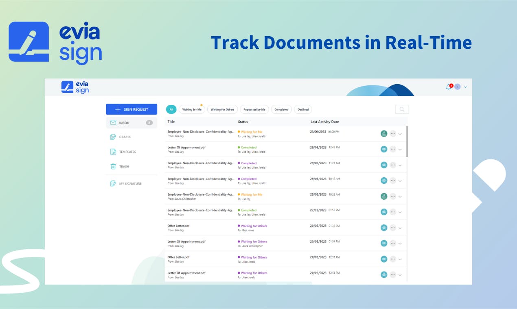View the Letter Of Appointment from 12:45 PM

tap(383, 149)
